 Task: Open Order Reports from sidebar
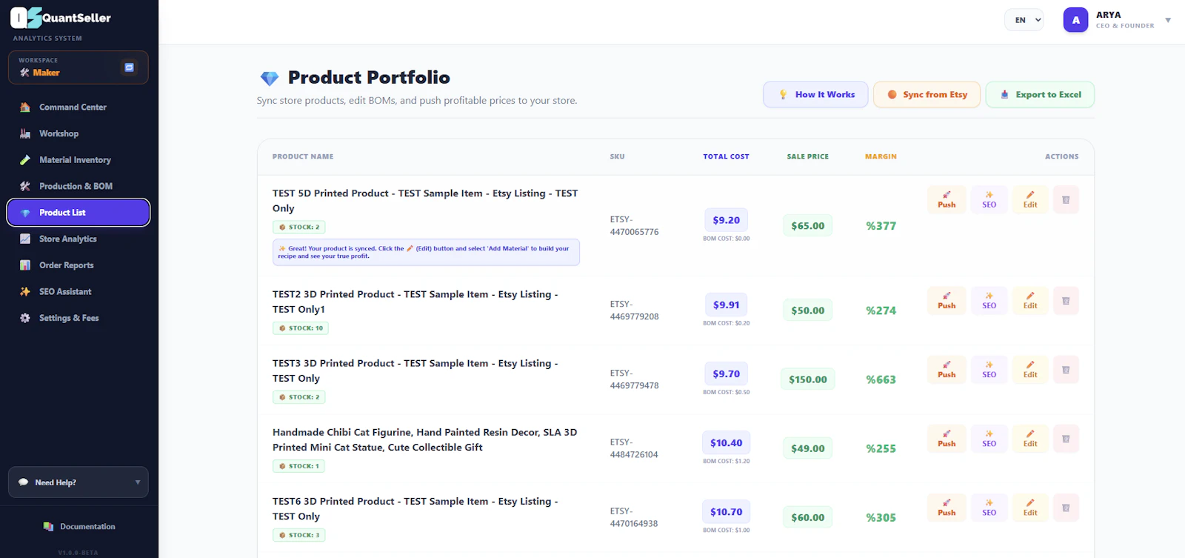[x=79, y=265]
